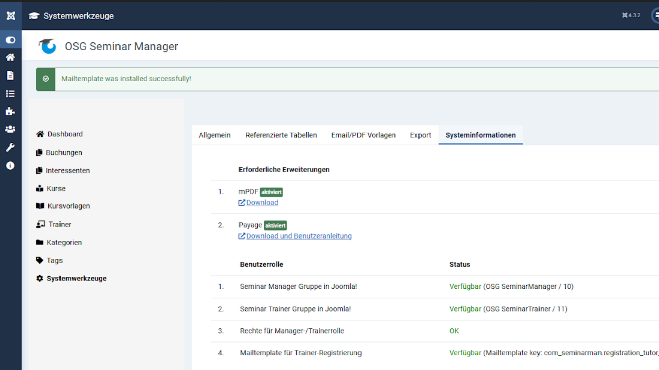Viewport: 659px width, 370px height.
Task: Select the Export tab
Action: coord(421,135)
